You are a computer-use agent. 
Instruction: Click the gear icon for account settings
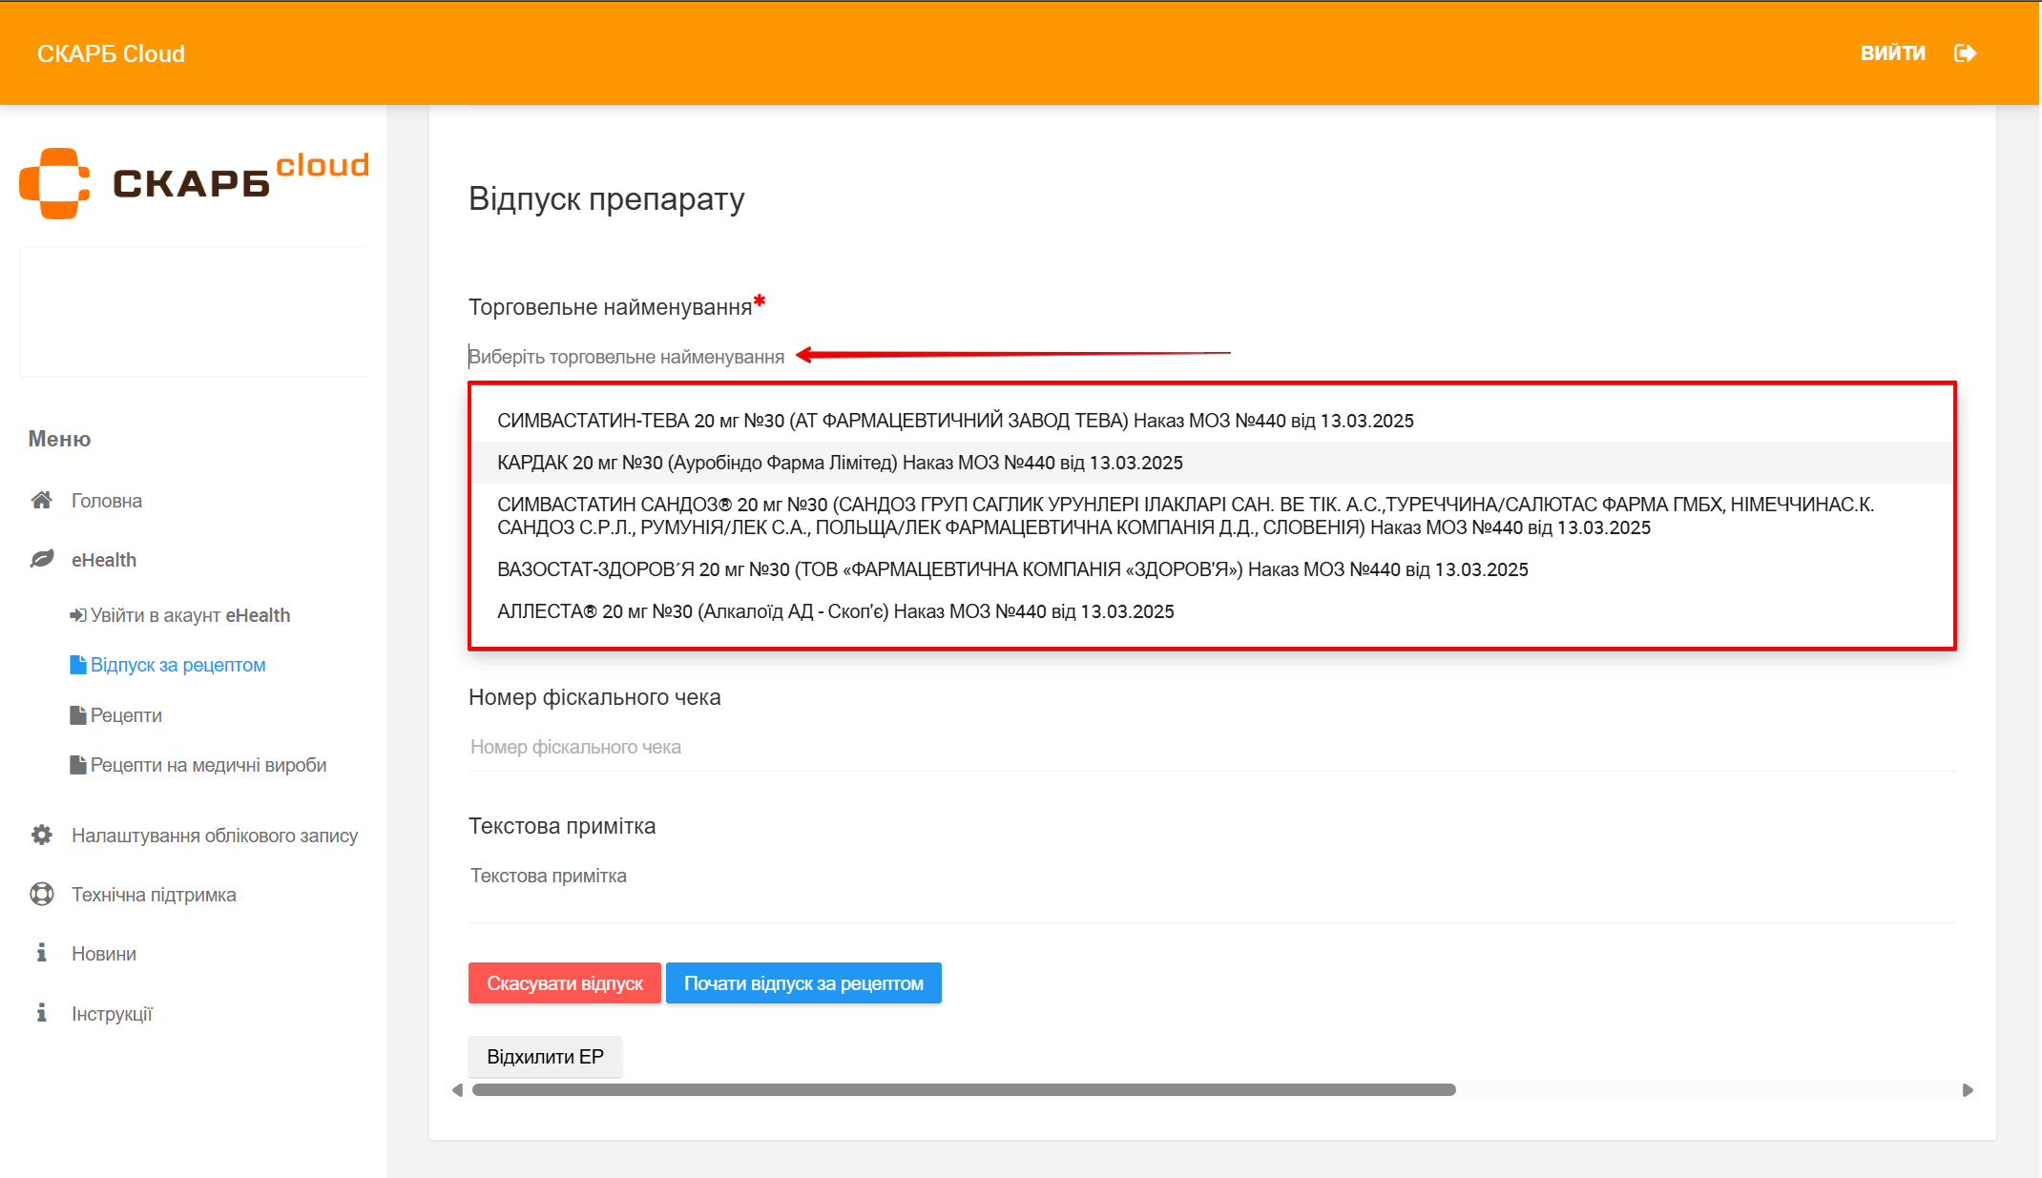(41, 835)
